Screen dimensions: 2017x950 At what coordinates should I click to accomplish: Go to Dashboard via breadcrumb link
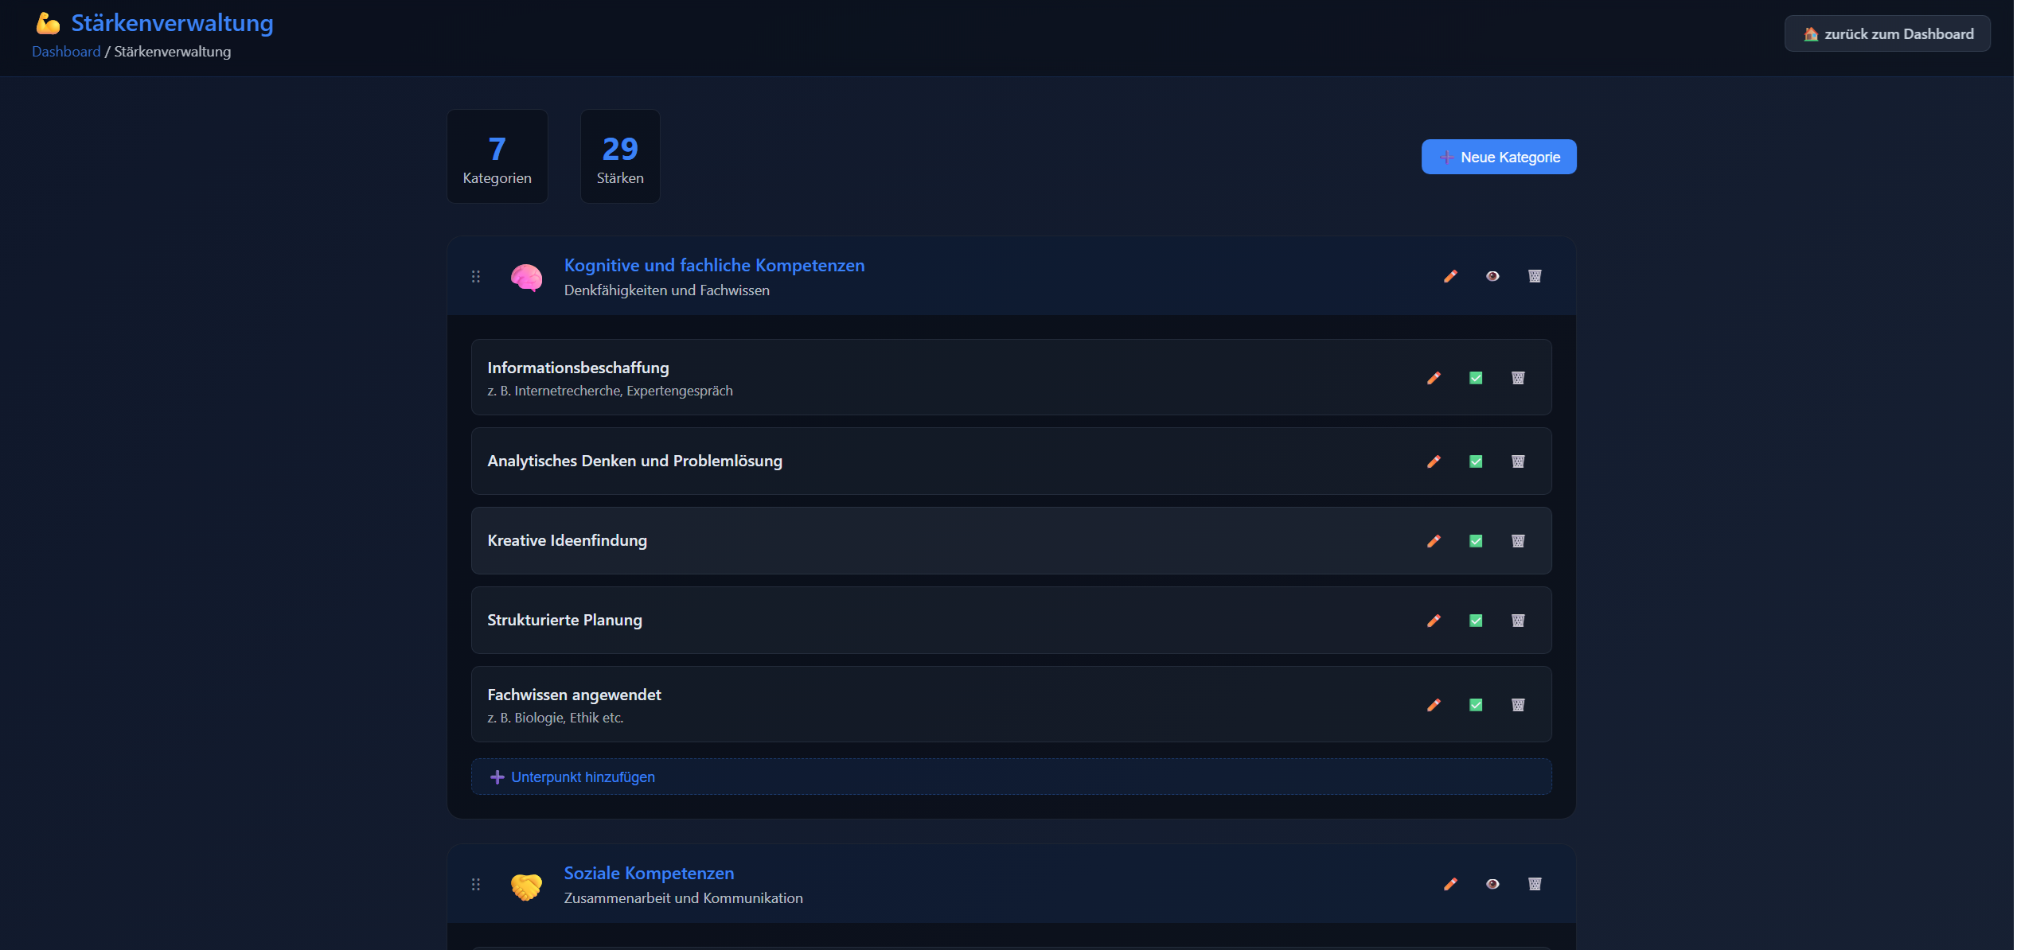click(66, 52)
